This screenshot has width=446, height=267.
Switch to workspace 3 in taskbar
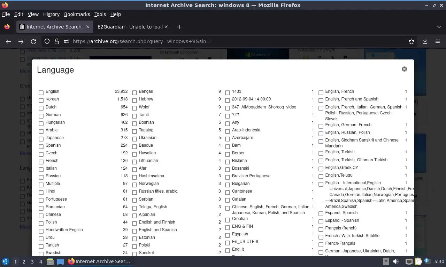[32, 262]
